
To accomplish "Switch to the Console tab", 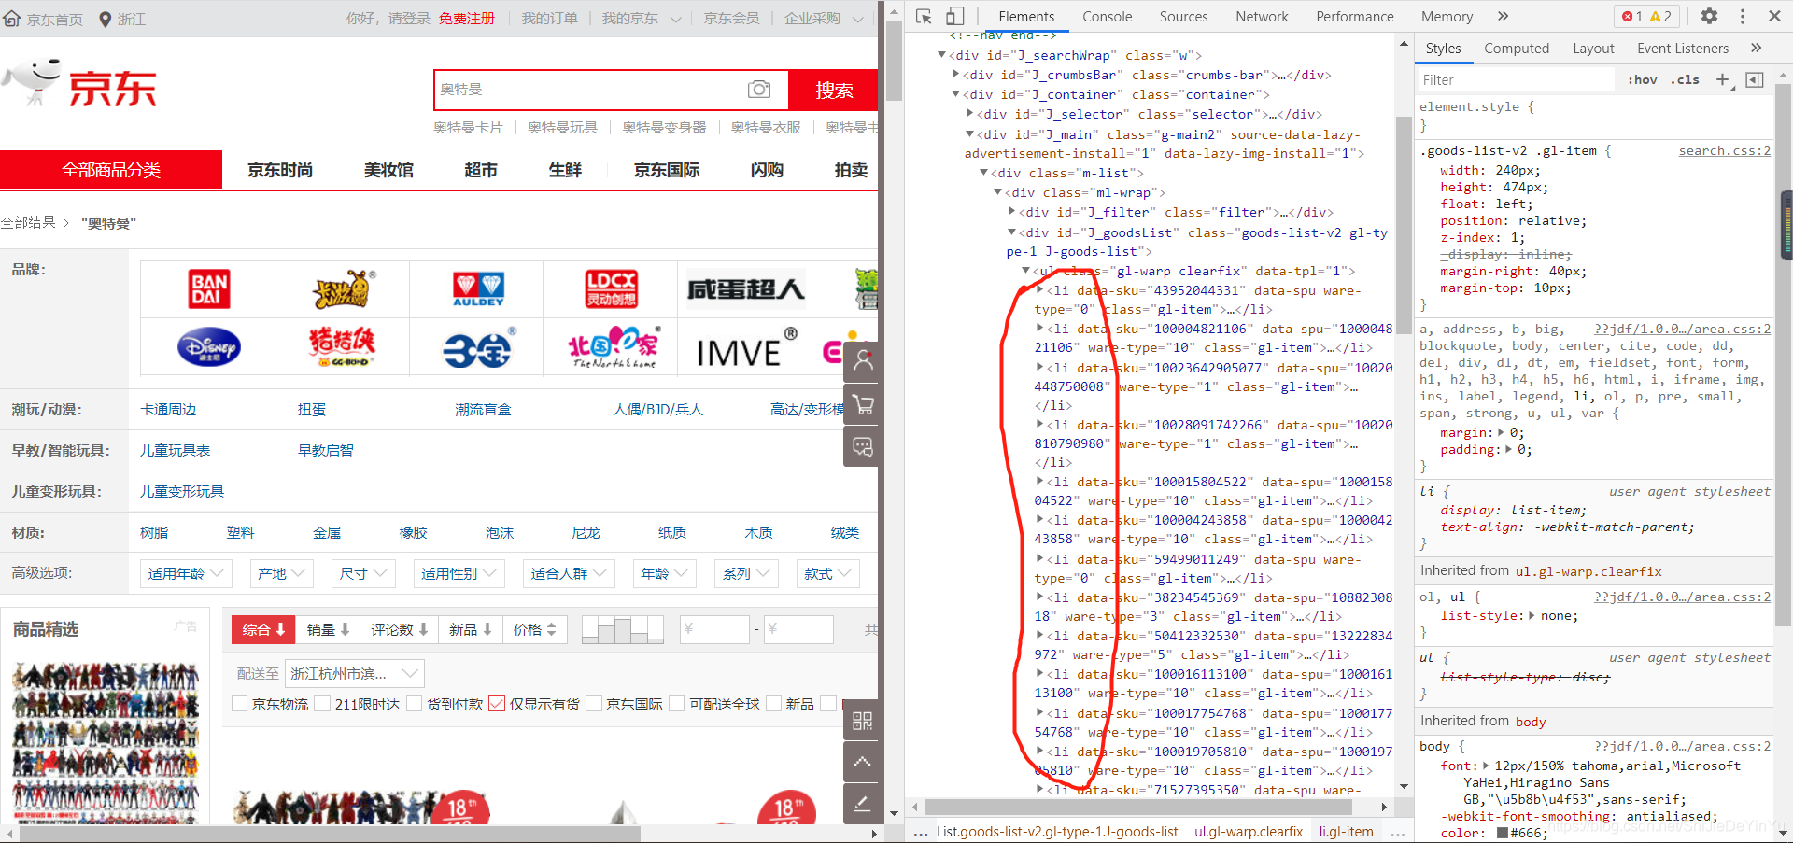I will (x=1107, y=16).
